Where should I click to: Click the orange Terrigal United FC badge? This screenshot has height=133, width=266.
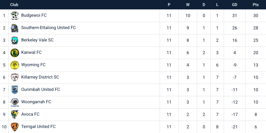tap(14, 127)
